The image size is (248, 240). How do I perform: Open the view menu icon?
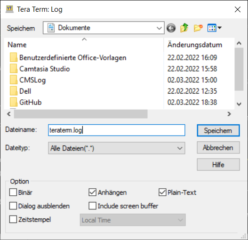214,28
